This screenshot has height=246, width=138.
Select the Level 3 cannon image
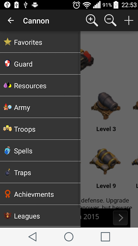106,106
